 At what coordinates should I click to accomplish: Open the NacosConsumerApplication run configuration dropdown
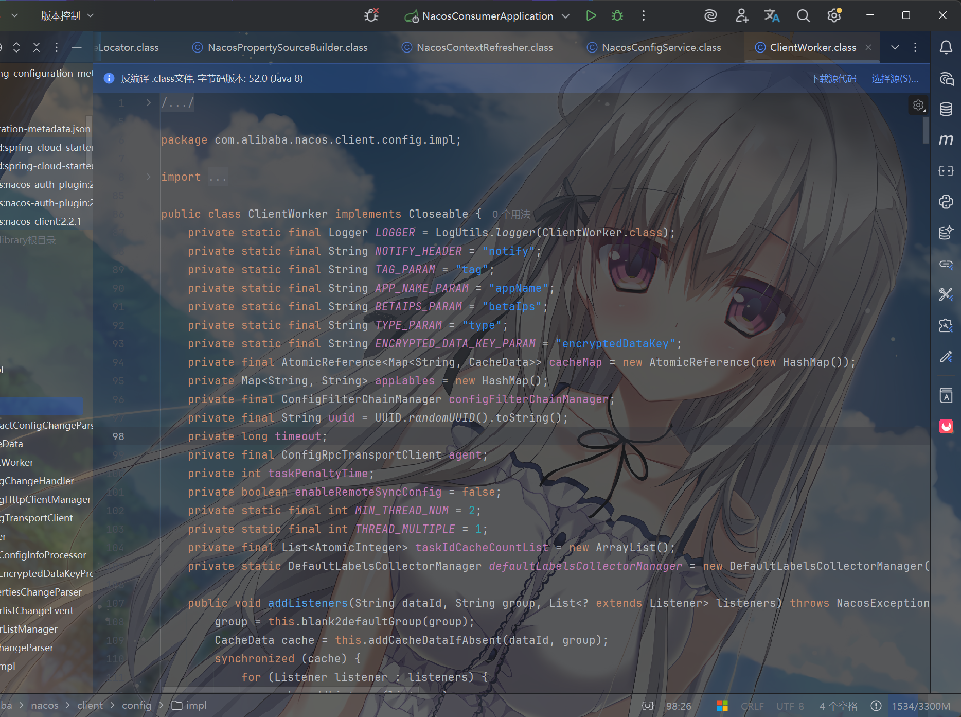pyautogui.click(x=488, y=16)
